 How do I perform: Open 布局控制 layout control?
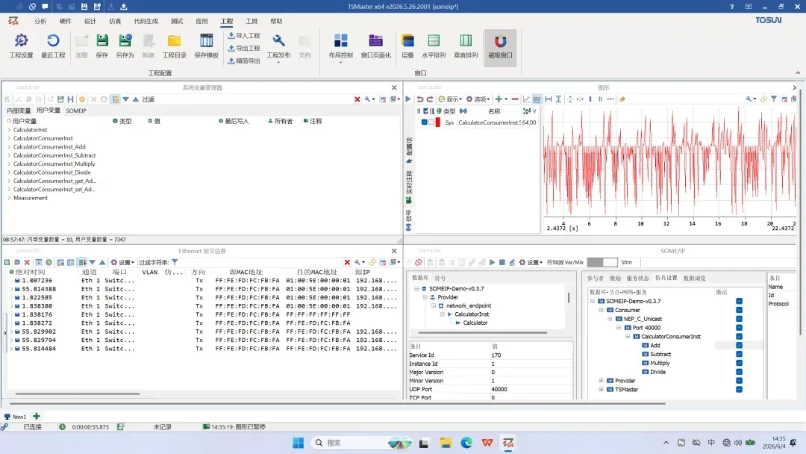pyautogui.click(x=341, y=47)
